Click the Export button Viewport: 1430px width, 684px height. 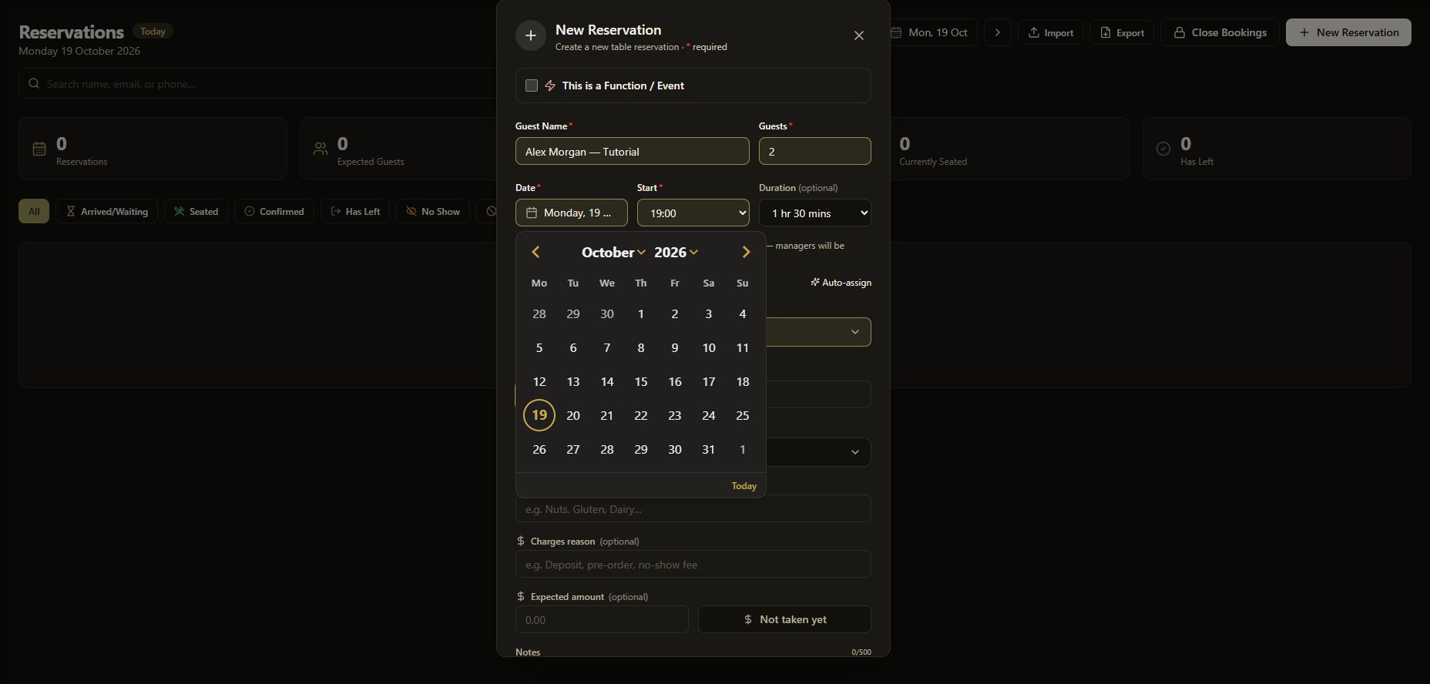point(1122,32)
